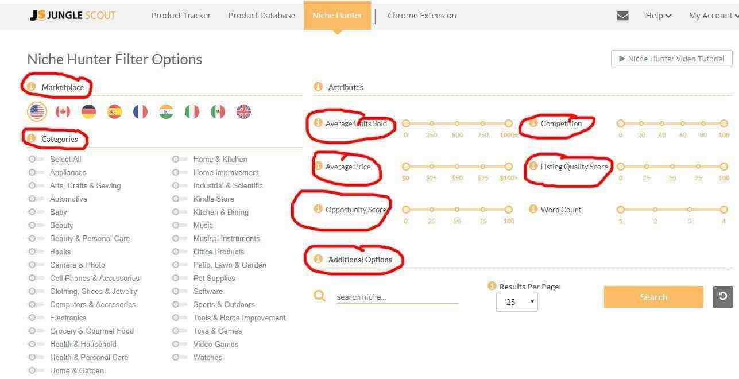
Task: Toggle the Books category switch
Action: (36, 252)
